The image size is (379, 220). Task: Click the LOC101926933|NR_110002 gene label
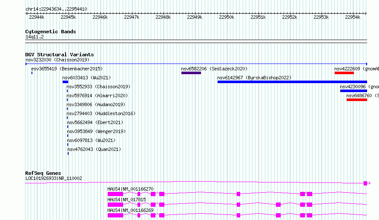tap(54, 178)
